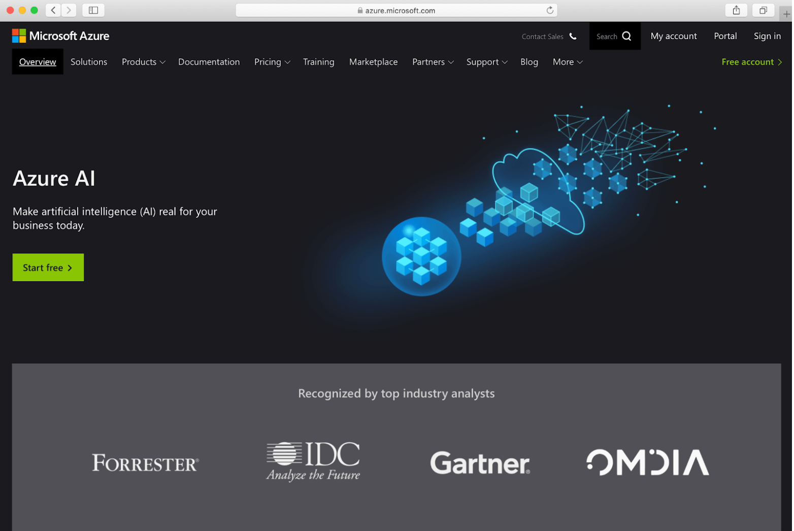Image resolution: width=794 pixels, height=531 pixels.
Task: Expand the Support dropdown
Action: (x=487, y=62)
